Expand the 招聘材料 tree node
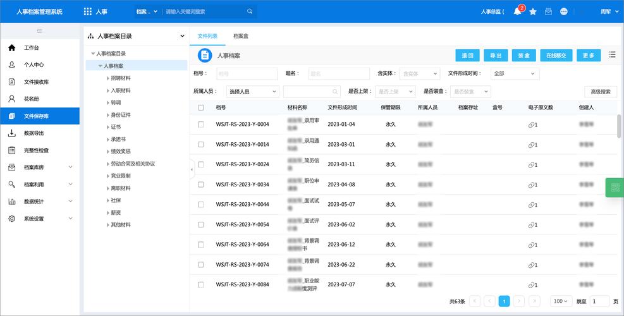 click(x=108, y=78)
